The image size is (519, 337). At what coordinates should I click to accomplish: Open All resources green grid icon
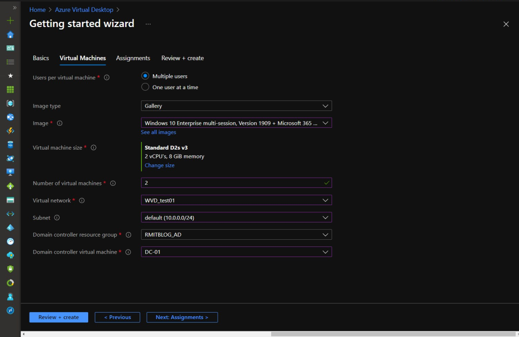pos(10,90)
